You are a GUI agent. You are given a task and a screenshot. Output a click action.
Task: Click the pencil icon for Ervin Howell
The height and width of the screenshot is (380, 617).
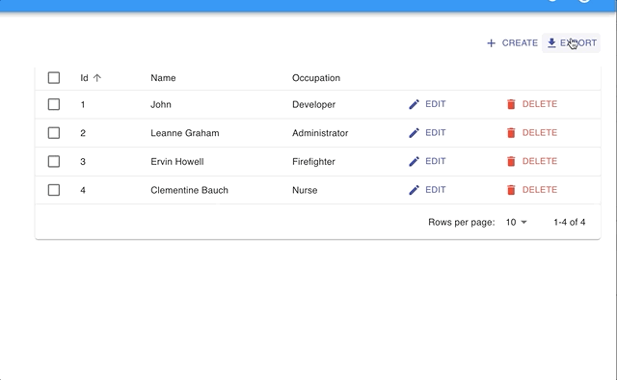click(x=414, y=161)
